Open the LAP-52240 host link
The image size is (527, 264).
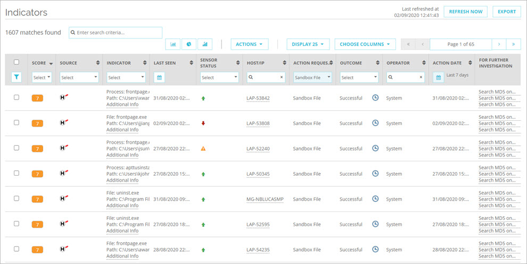point(258,148)
